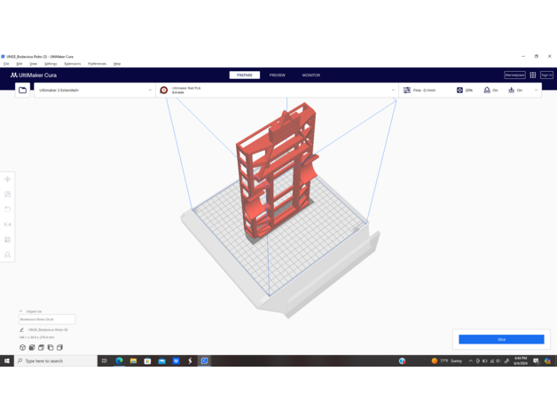Switch to the 3D view cube icon
The width and height of the screenshot is (557, 419).
(x=23, y=348)
